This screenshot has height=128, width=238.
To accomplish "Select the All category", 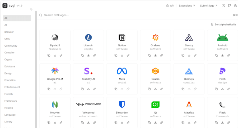I will pos(17,18).
